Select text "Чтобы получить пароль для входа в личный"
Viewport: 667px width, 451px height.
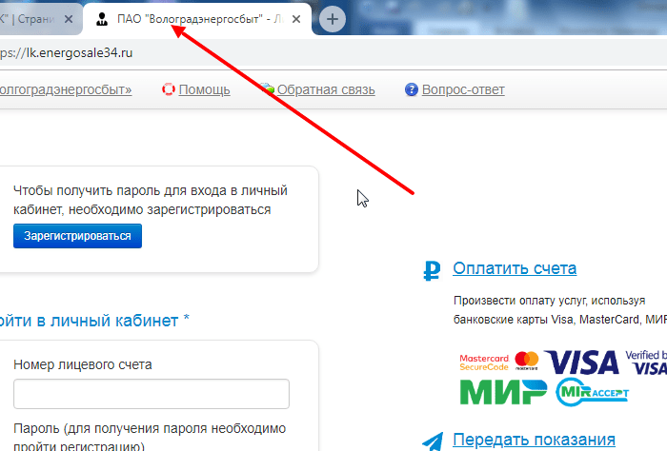[x=151, y=190]
